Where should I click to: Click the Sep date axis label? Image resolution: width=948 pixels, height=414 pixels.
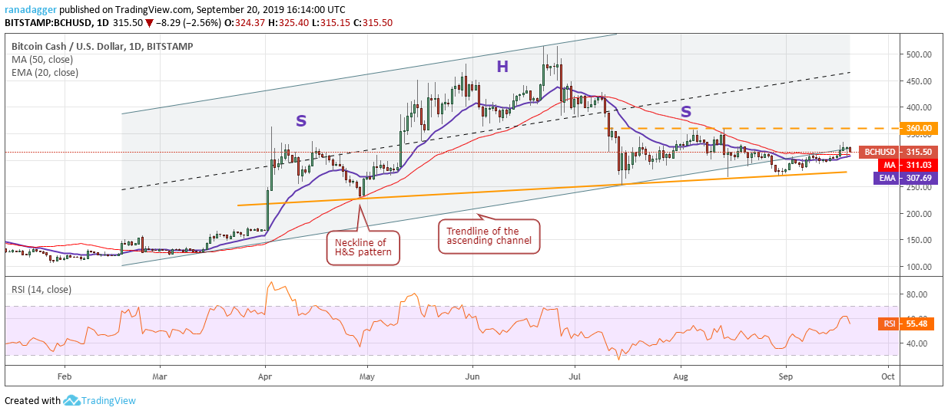tap(785, 377)
